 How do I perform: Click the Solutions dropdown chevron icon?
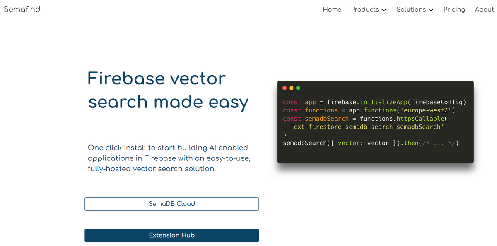(430, 10)
